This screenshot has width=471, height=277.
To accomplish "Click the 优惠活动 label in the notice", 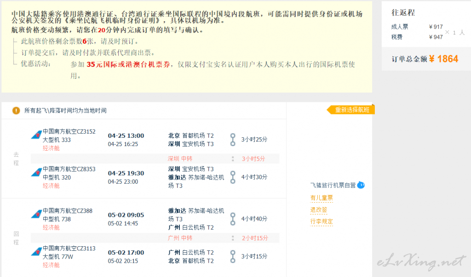I will (x=36, y=64).
